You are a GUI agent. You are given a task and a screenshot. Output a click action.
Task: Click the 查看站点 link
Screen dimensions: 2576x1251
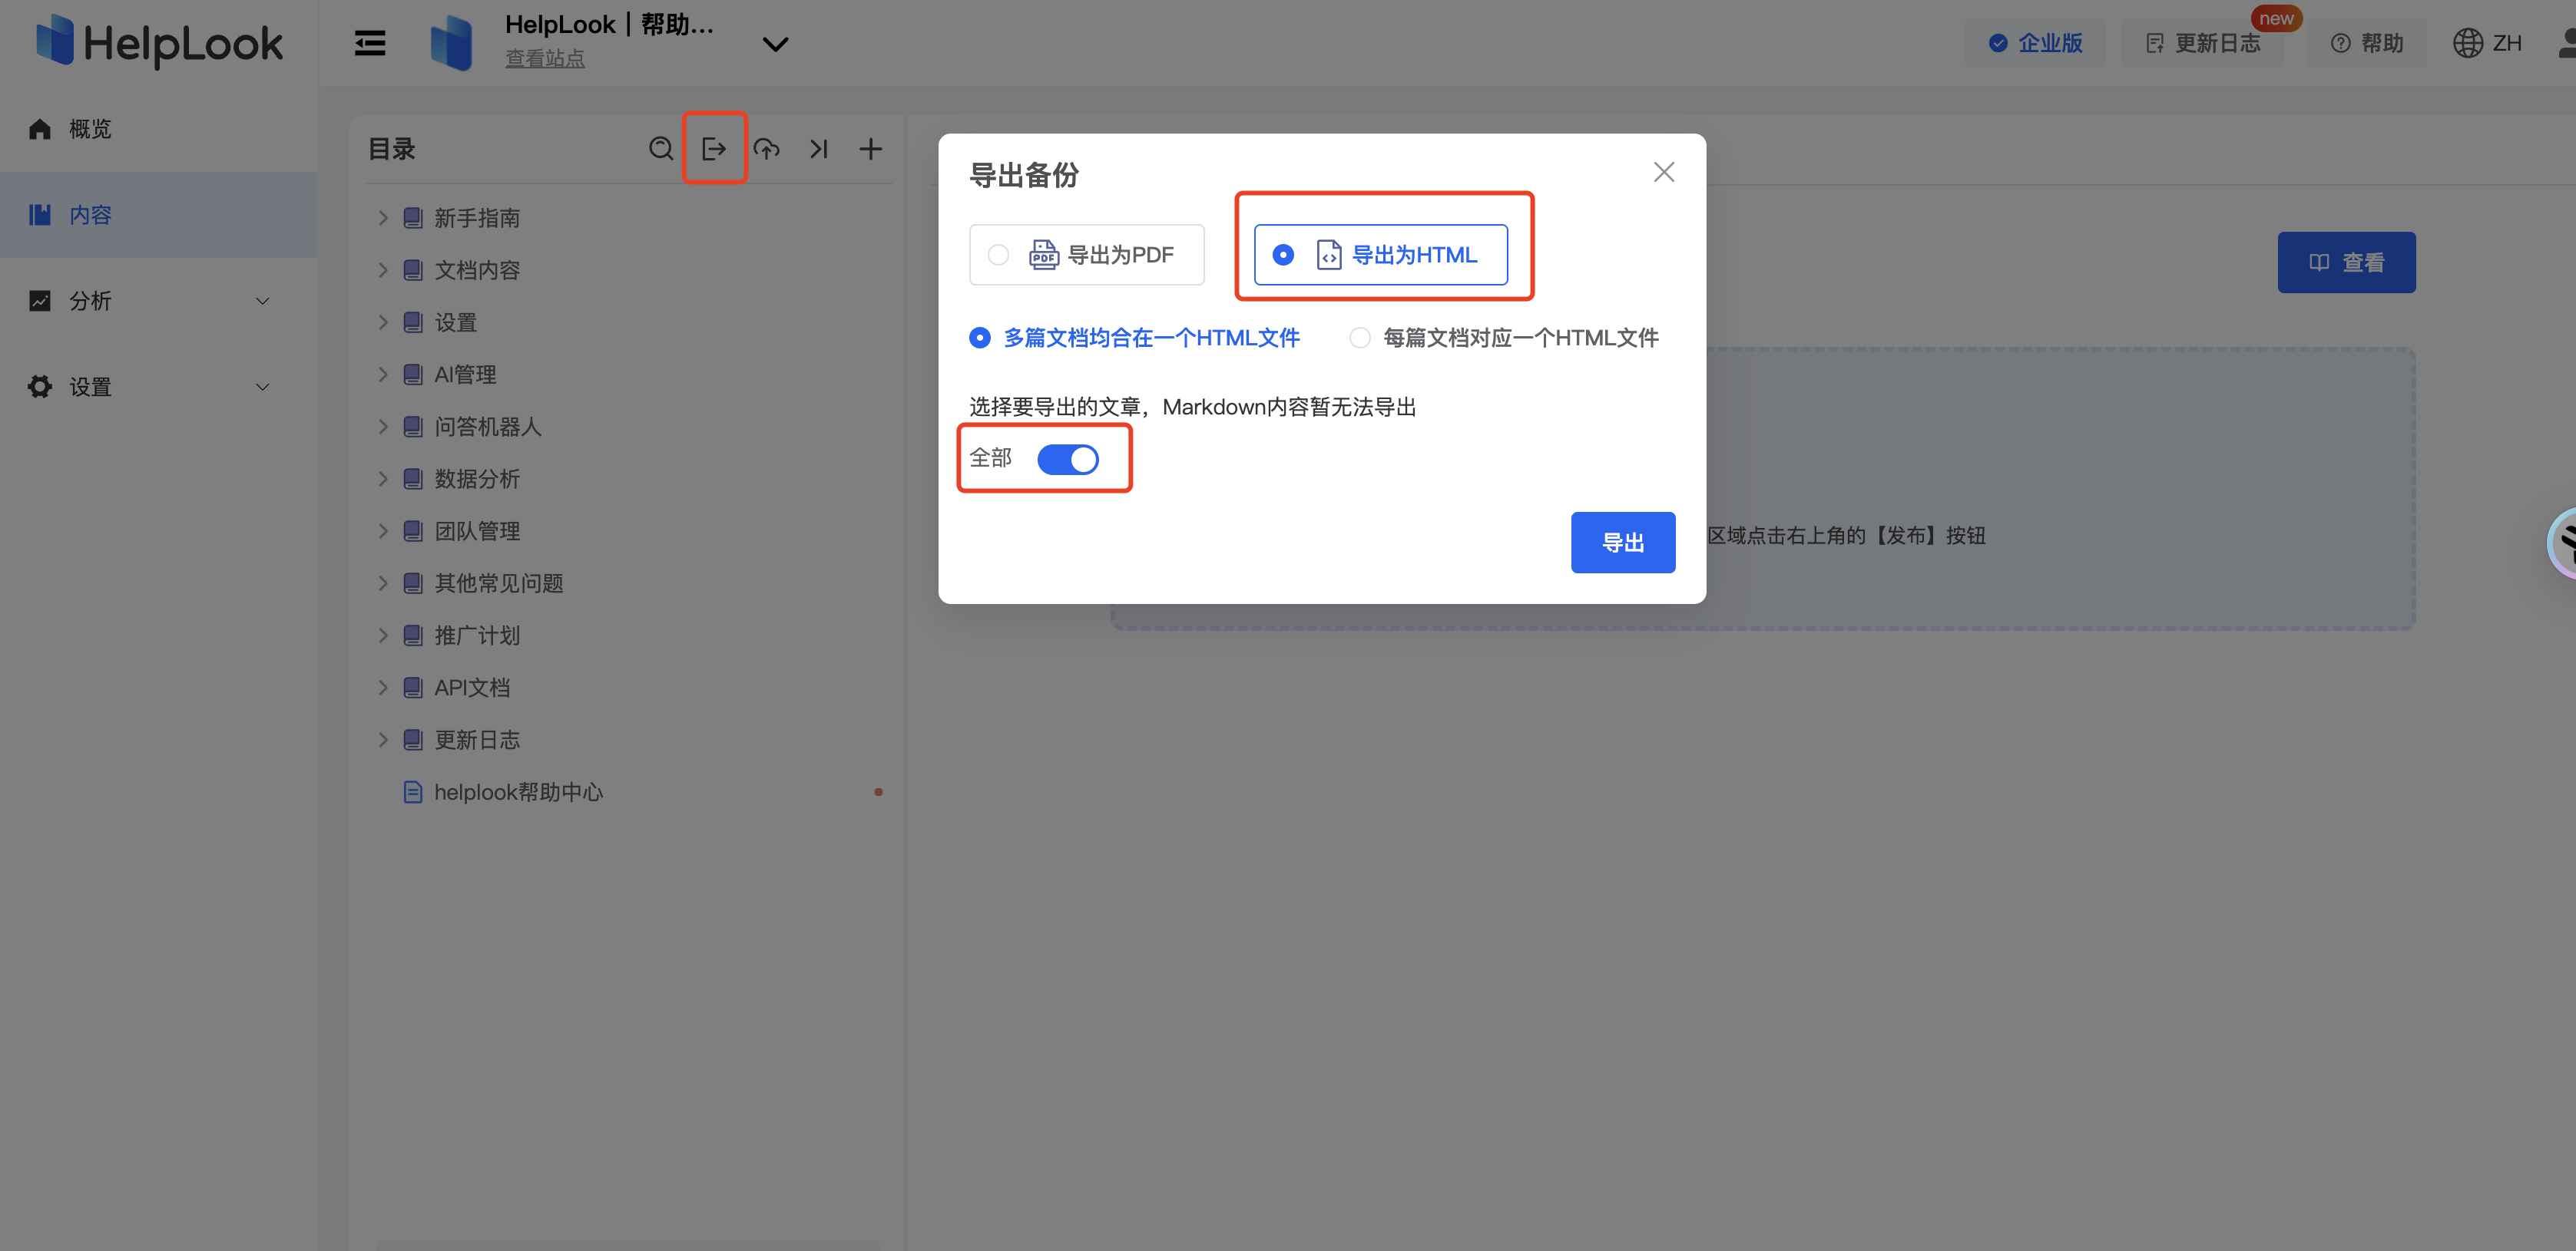click(544, 59)
